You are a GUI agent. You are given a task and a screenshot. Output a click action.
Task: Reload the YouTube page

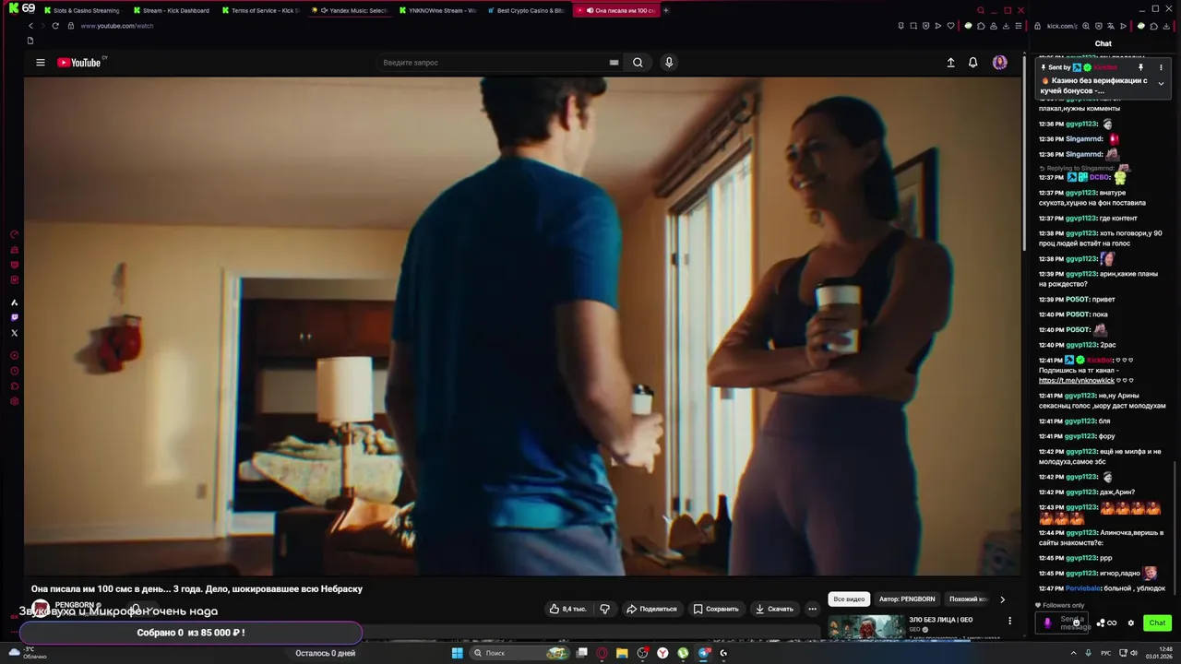click(x=55, y=26)
